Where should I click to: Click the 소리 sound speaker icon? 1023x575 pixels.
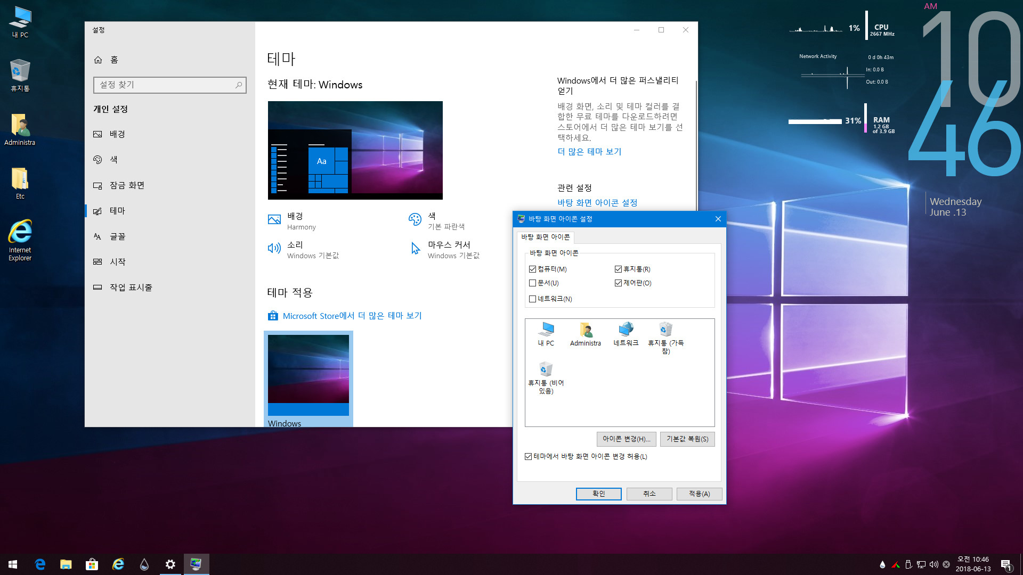274,248
